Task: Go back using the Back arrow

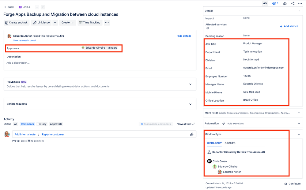Action: 9,7
